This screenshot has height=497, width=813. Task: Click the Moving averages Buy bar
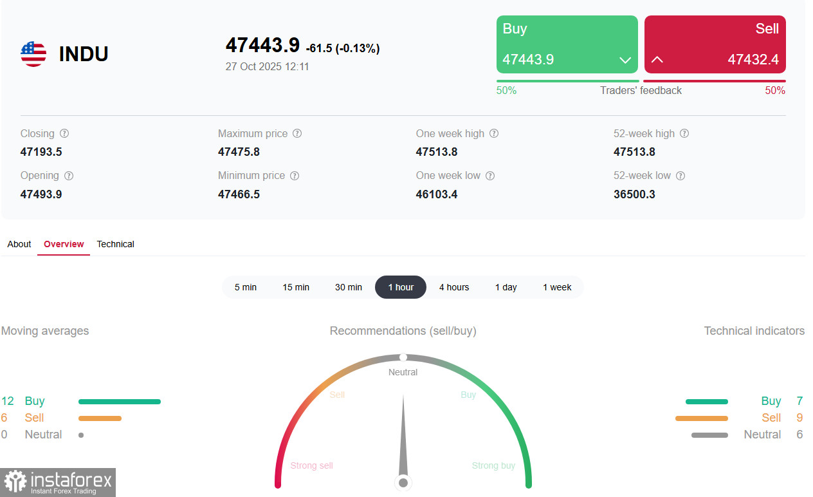(x=120, y=402)
